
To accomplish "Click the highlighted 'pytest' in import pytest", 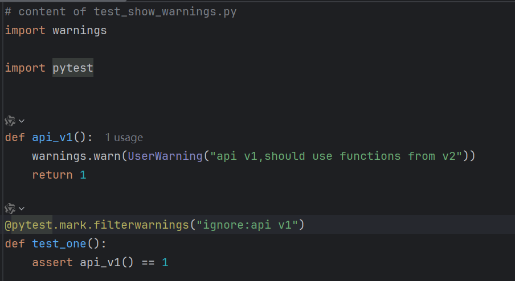I will pyautogui.click(x=73, y=68).
